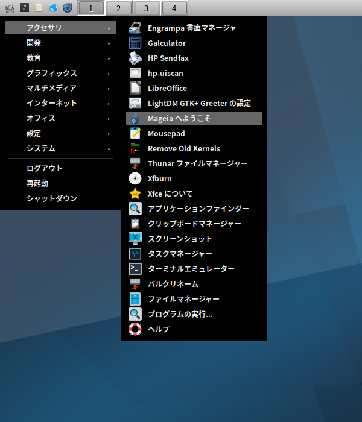Image resolution: width=362 pixels, height=422 pixels.
Task: Expand the オフィス submenu arrow
Action: [109, 119]
